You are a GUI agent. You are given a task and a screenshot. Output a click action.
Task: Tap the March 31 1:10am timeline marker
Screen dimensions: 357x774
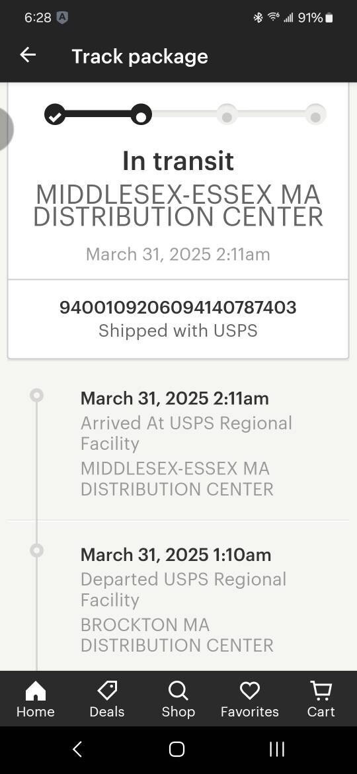pyautogui.click(x=36, y=550)
